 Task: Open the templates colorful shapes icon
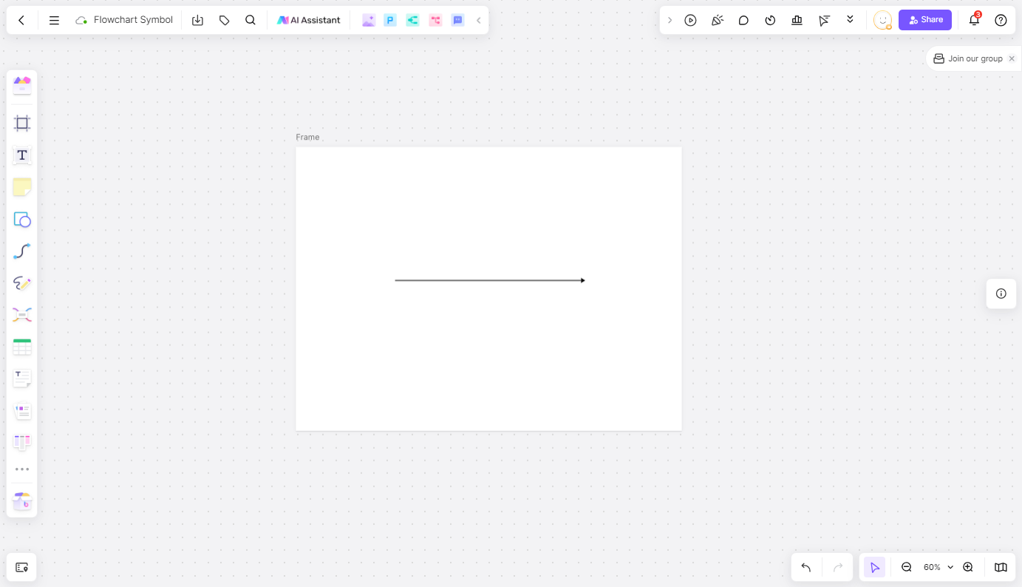pos(22,84)
